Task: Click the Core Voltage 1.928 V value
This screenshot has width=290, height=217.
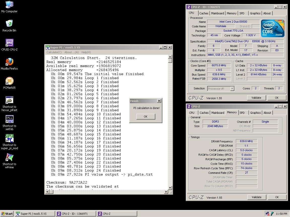Action: coord(251,35)
